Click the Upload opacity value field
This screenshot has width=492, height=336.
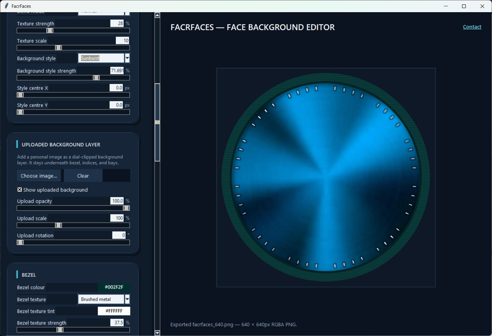coord(117,201)
